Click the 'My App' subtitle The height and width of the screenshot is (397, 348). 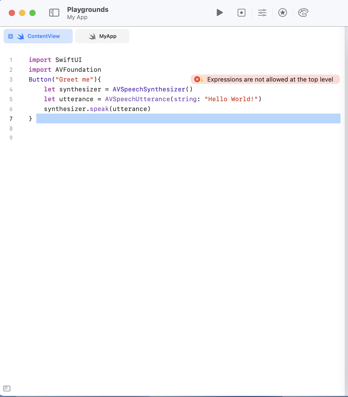click(77, 17)
